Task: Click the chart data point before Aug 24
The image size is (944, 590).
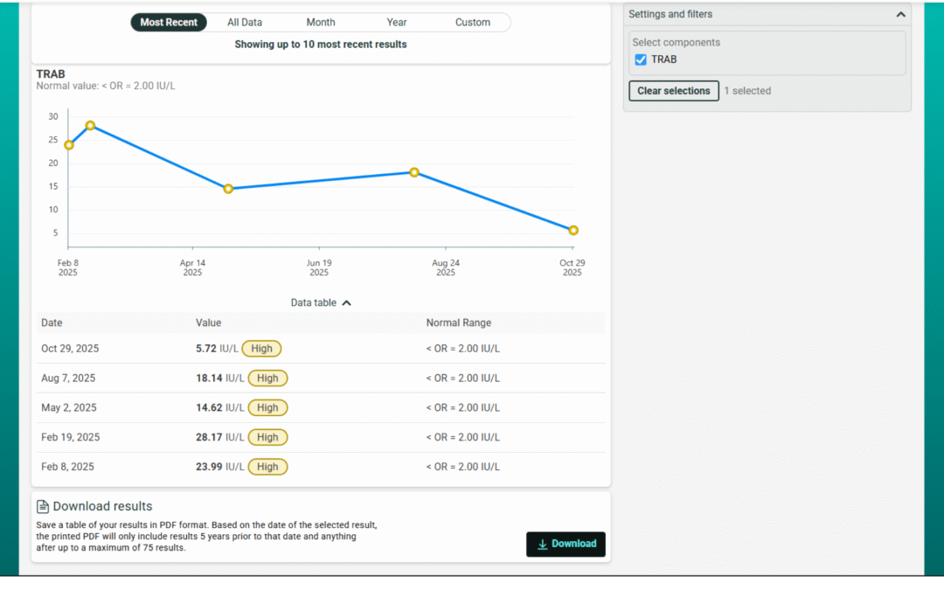Action: [414, 172]
